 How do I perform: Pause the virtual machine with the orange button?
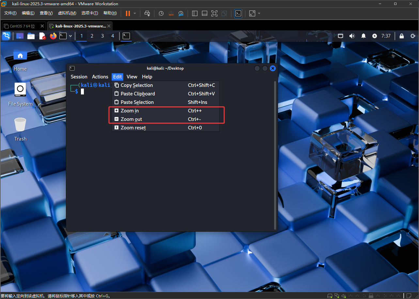click(x=128, y=13)
